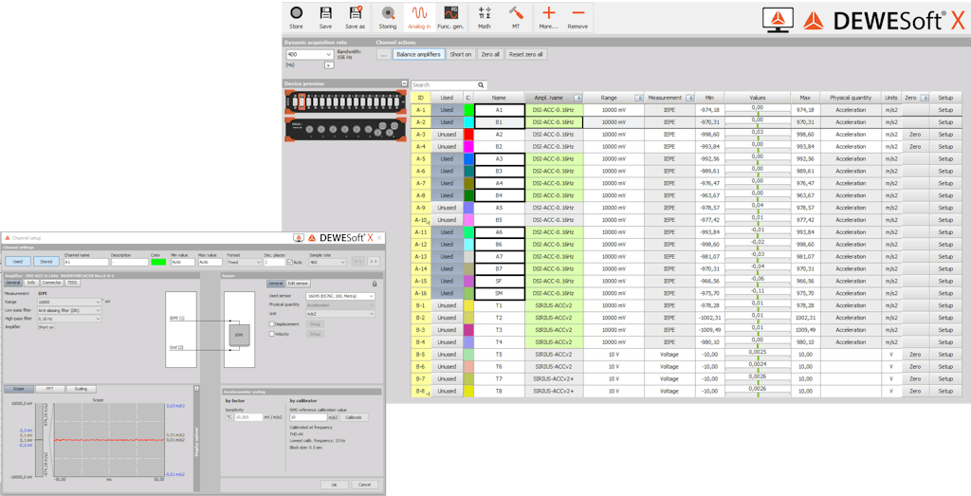The image size is (971, 496).
Task: Click the Store record icon
Action: (x=296, y=13)
